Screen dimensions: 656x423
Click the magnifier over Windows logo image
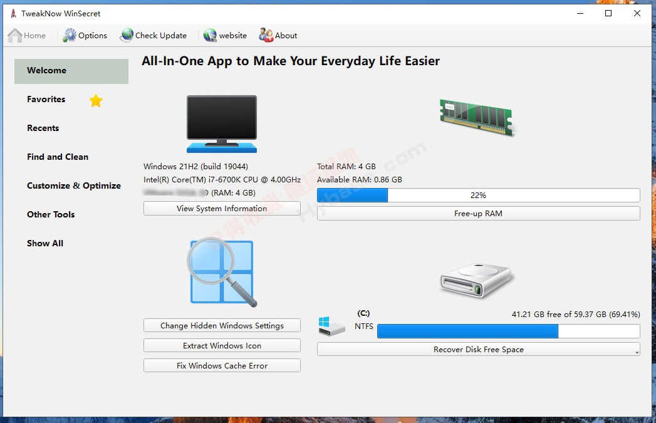222,272
